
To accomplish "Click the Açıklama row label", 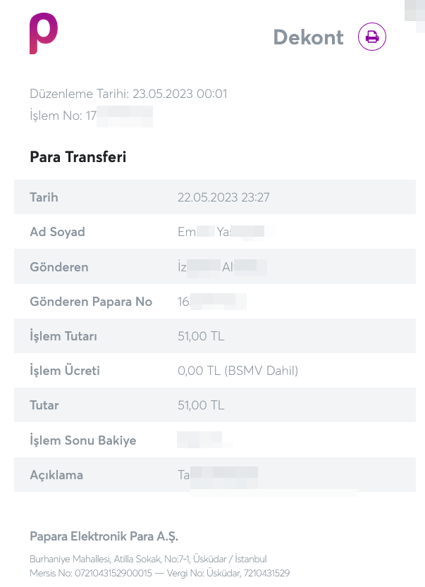I will 56,475.
